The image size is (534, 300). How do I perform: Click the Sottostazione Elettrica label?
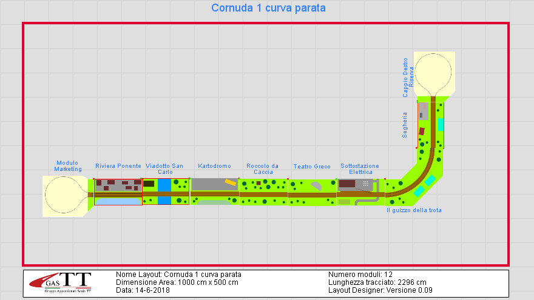tap(359, 169)
